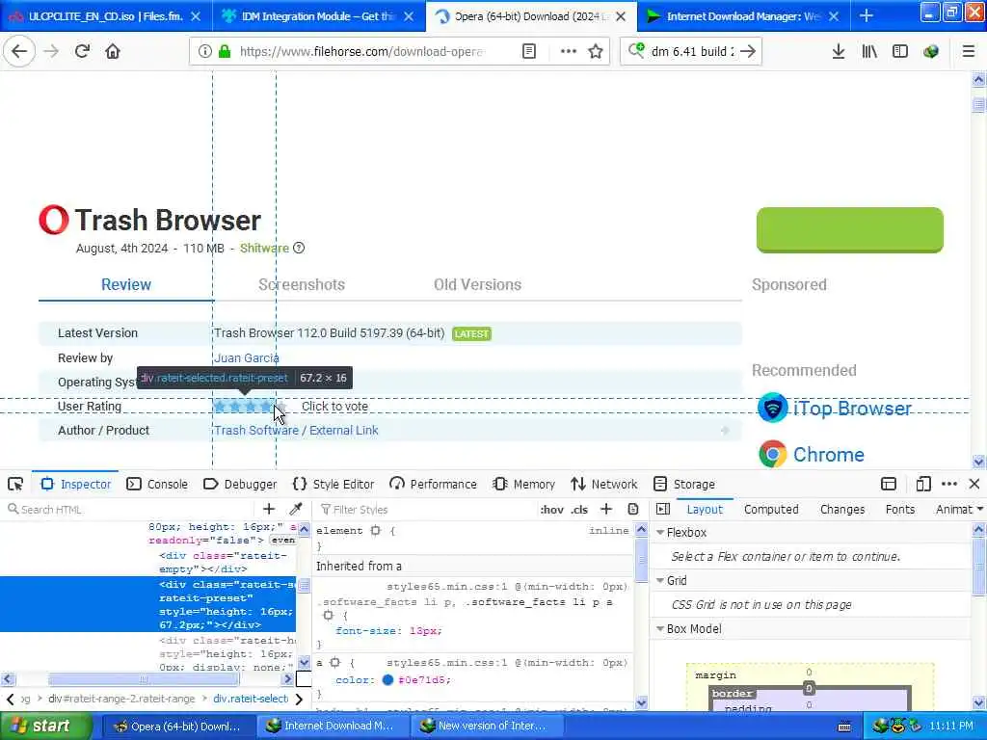Open the Screenshots page tab

(x=302, y=284)
